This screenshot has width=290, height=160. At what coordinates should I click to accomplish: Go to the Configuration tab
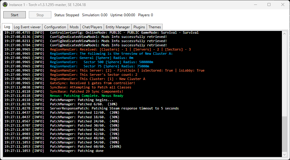(x=55, y=27)
